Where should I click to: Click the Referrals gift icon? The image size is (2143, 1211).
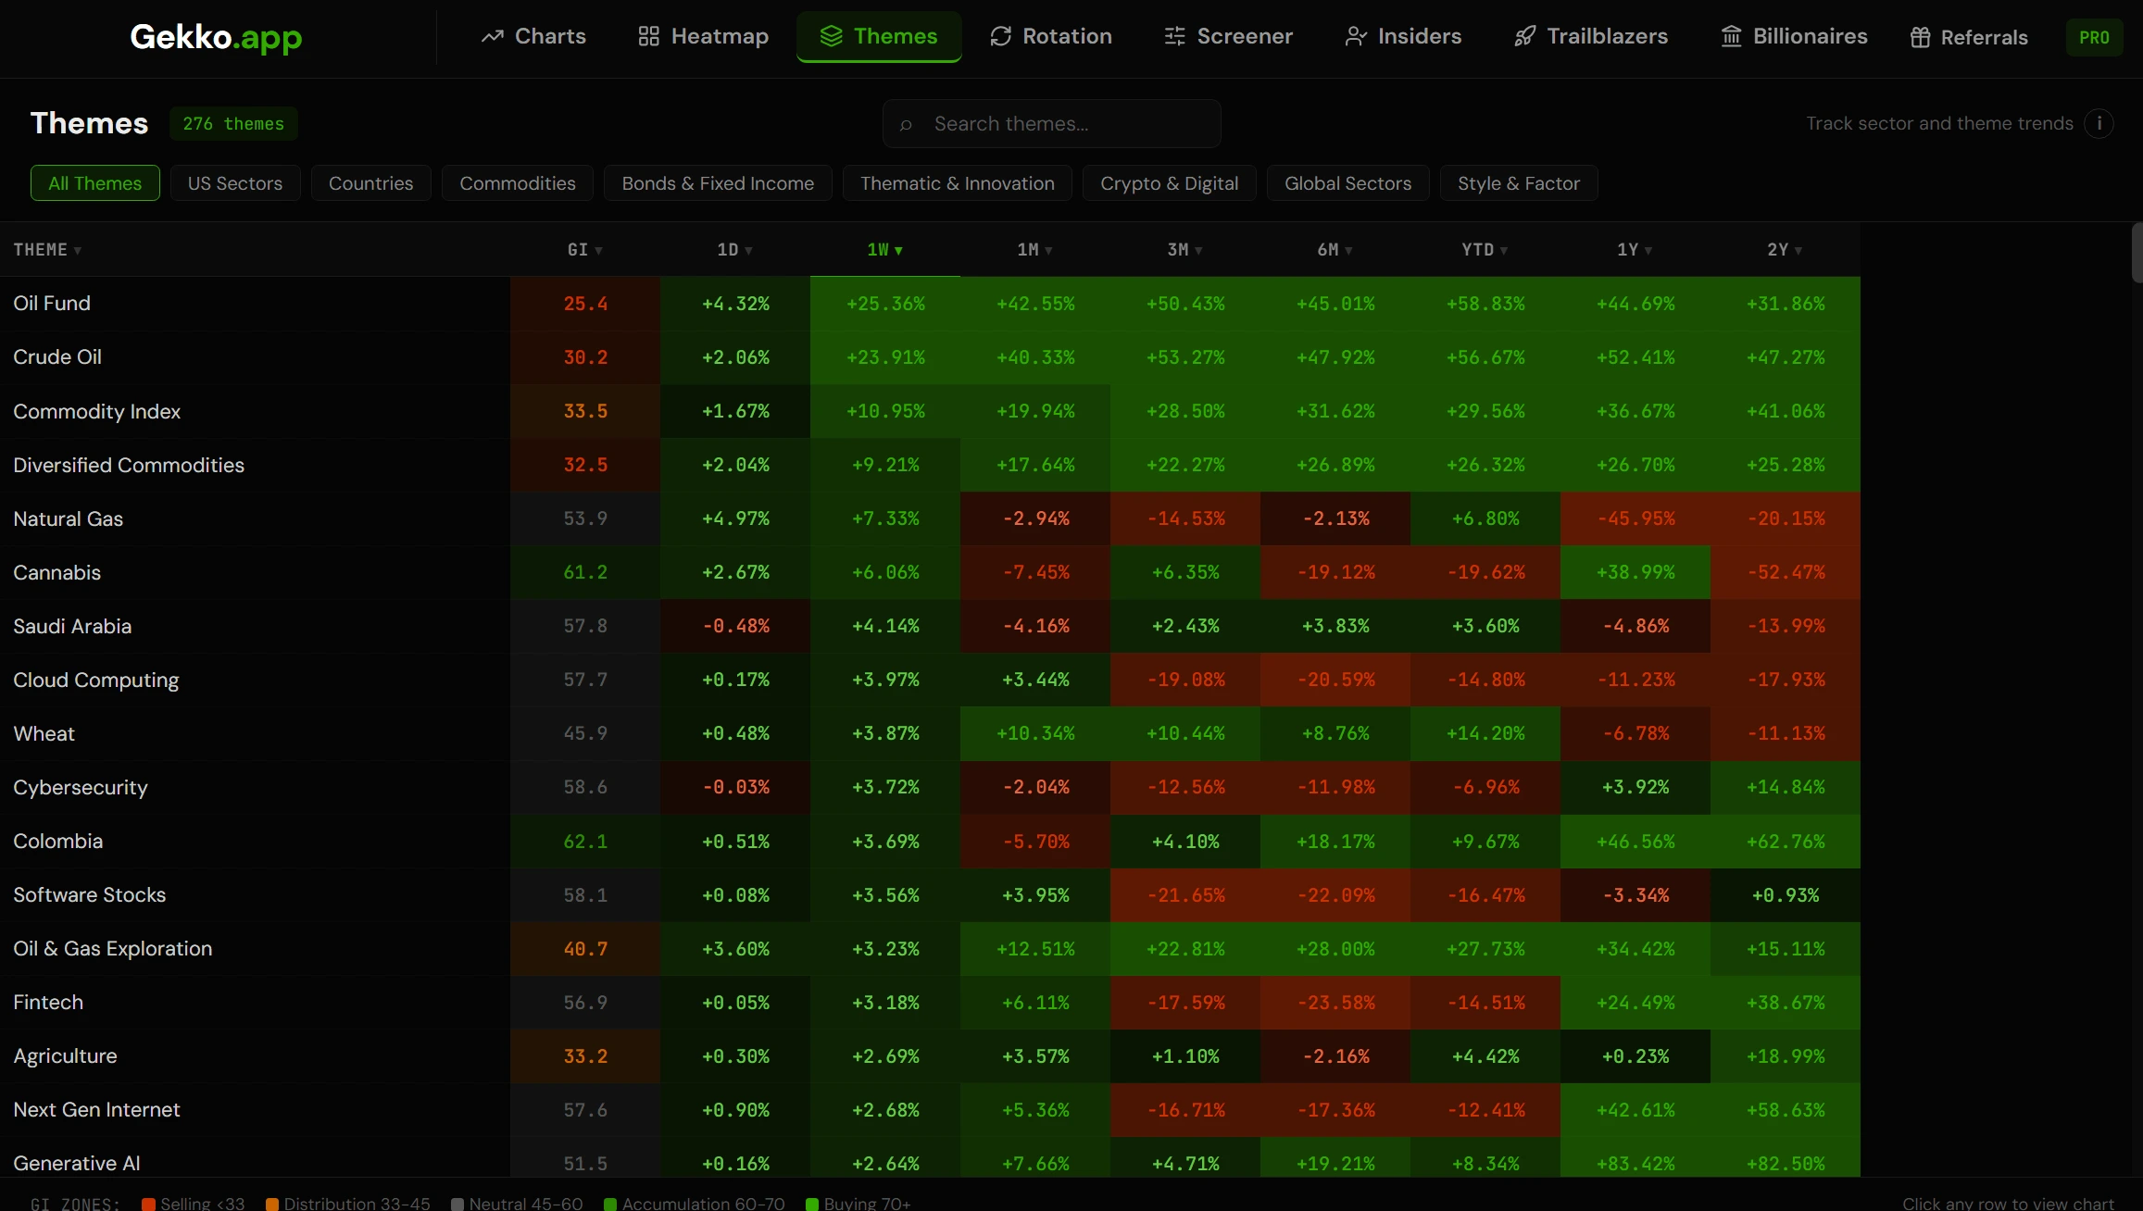(x=1920, y=37)
